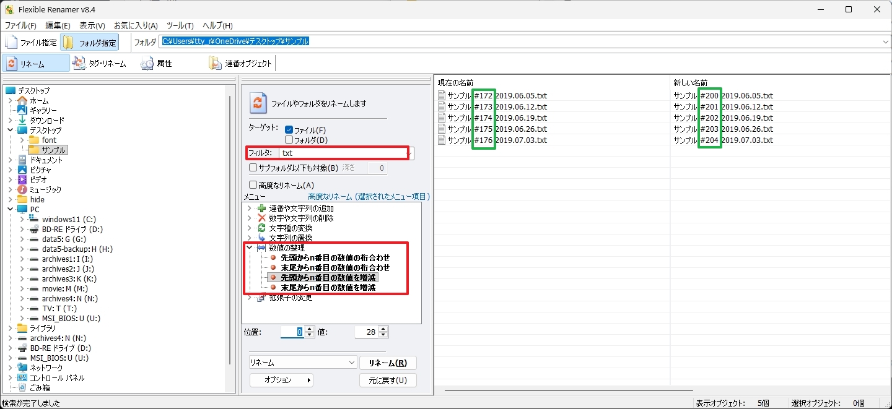Open the タグ・リネーム tool
This screenshot has width=892, height=409.
[x=79, y=63]
